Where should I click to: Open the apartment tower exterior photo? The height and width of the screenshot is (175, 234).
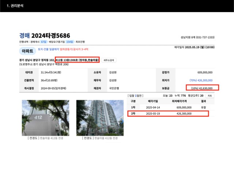100,118
